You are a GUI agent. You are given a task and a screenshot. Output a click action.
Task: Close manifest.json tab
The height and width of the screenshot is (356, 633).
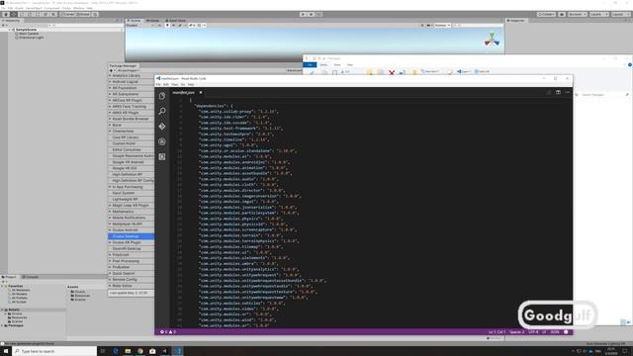[201, 92]
